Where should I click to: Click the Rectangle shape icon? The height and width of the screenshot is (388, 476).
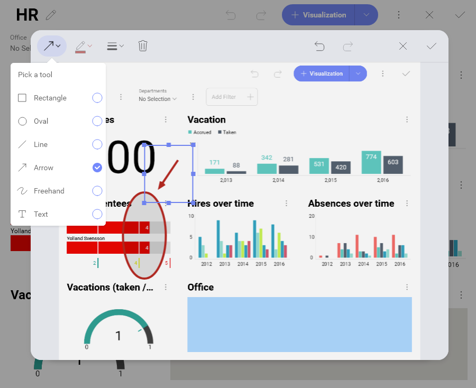click(22, 98)
